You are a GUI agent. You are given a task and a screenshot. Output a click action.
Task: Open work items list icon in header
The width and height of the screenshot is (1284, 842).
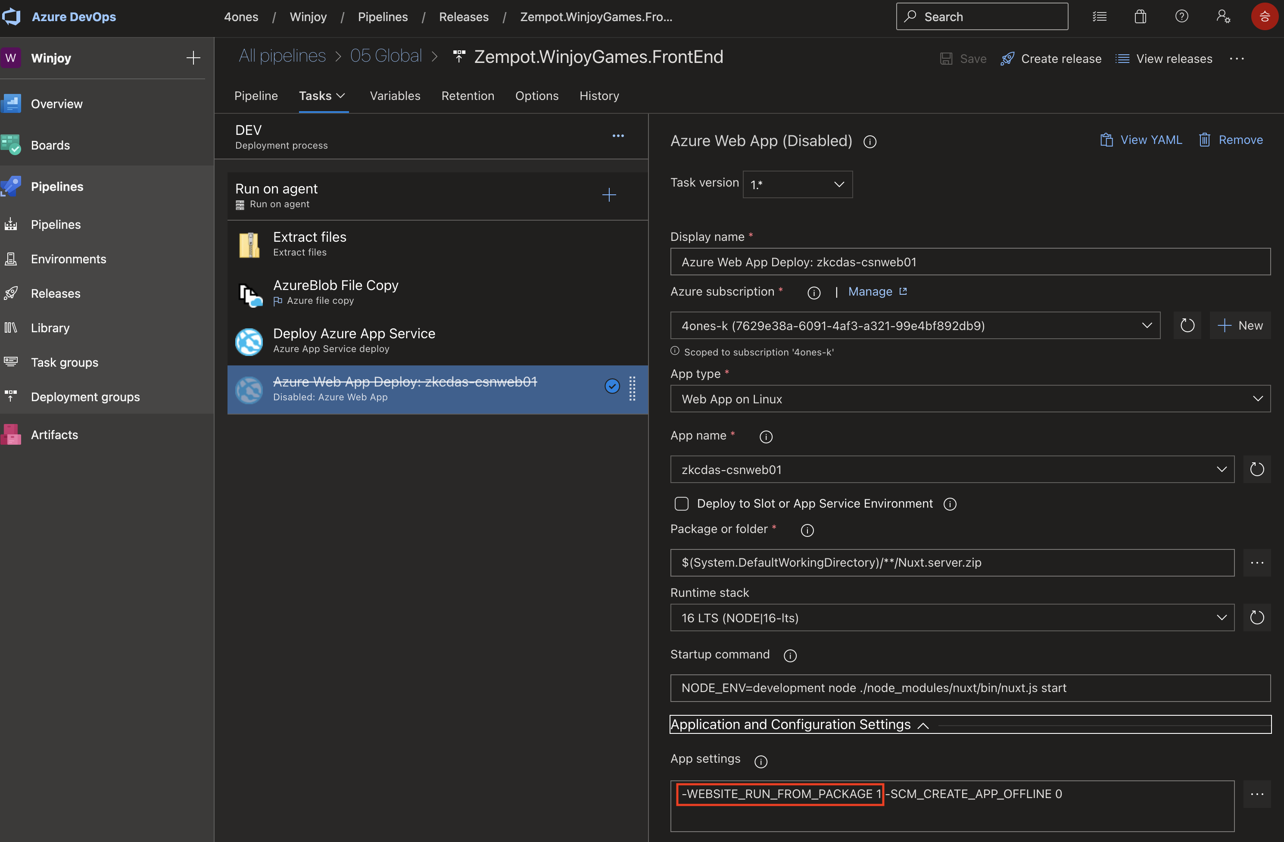[1100, 17]
